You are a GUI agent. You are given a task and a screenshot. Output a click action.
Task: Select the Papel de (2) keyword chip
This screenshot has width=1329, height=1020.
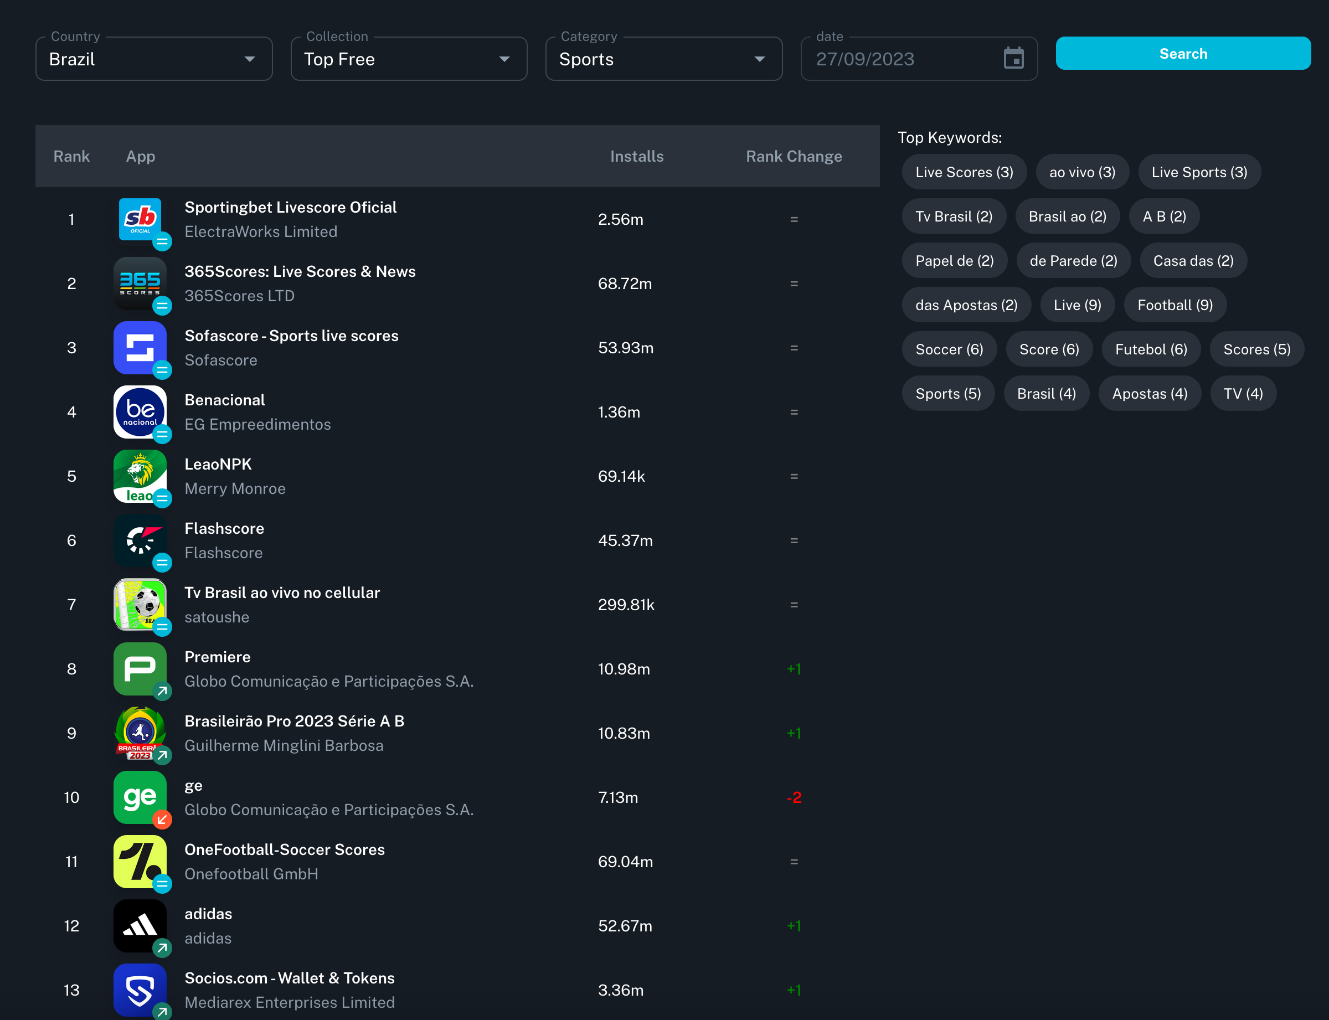coord(955,261)
